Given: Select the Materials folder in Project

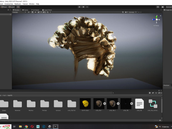Looking at the screenshot, I should 18,104.
